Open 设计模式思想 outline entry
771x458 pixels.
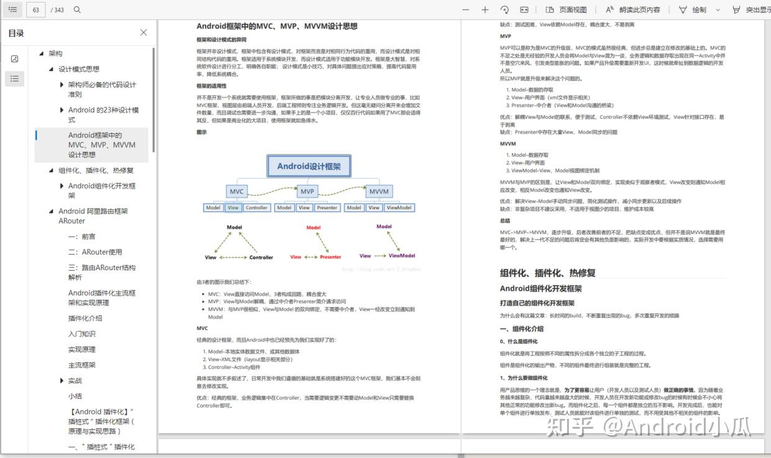click(x=79, y=69)
